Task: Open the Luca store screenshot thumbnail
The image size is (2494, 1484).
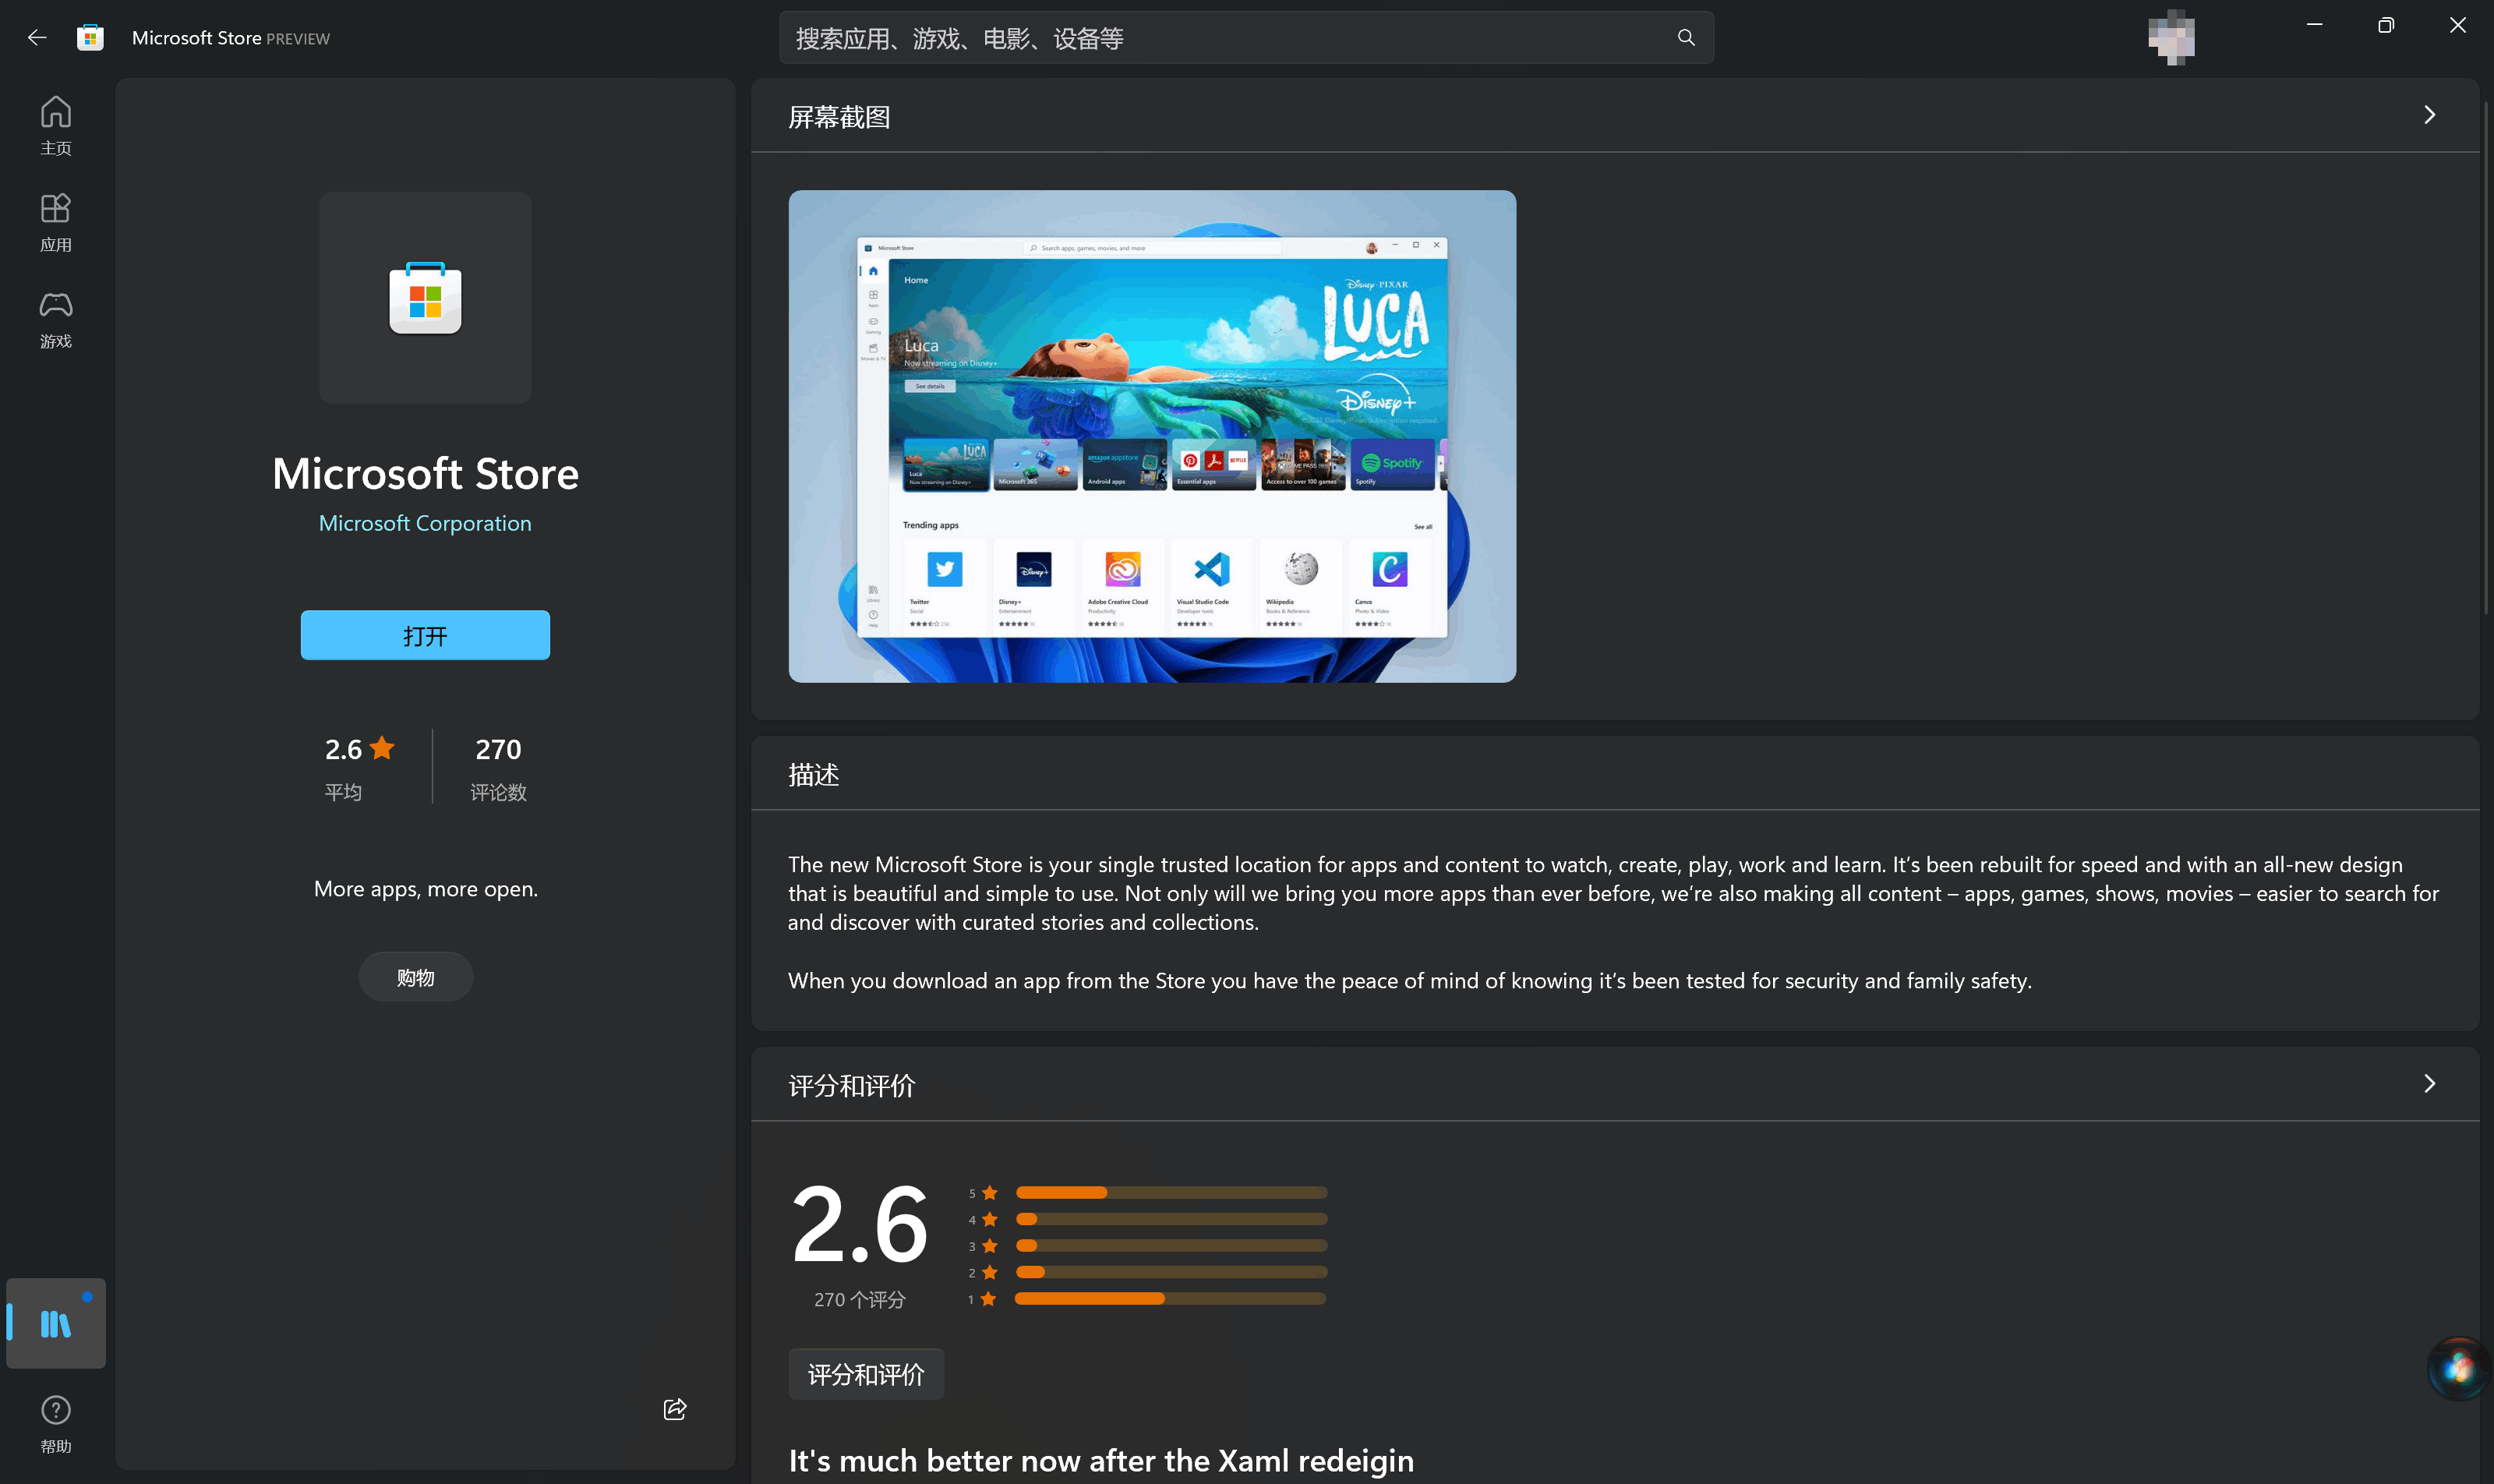Action: tap(1151, 436)
